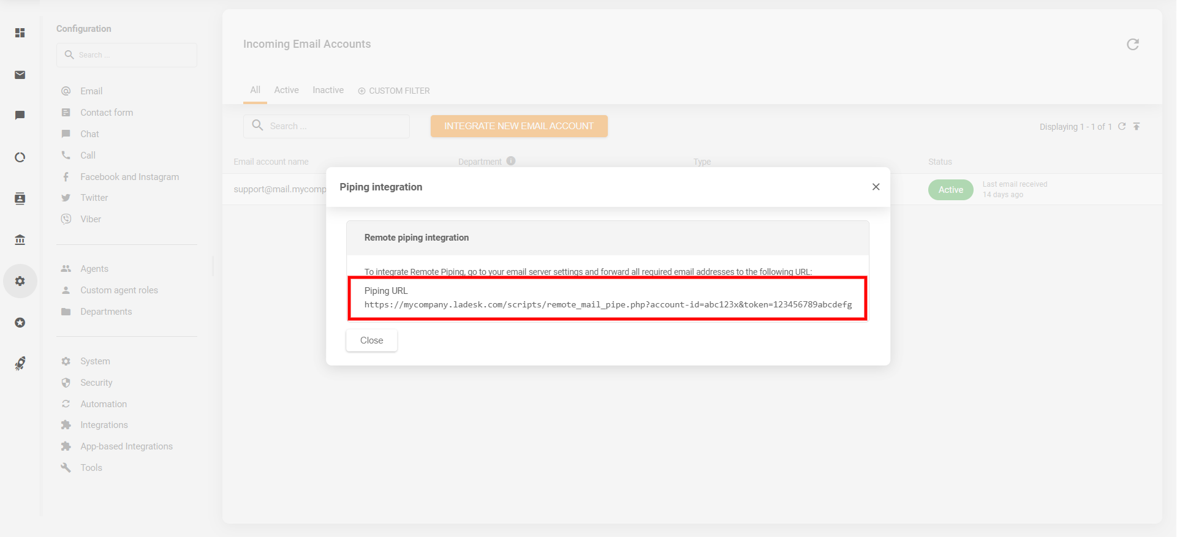Add a Custom Filter
The image size is (1177, 537).
click(394, 91)
